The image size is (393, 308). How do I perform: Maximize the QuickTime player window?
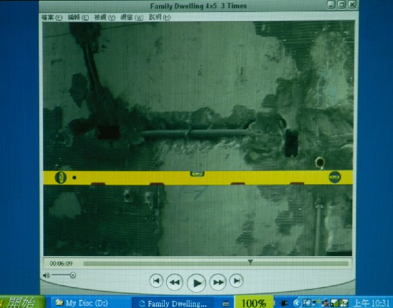pyautogui.click(x=342, y=5)
